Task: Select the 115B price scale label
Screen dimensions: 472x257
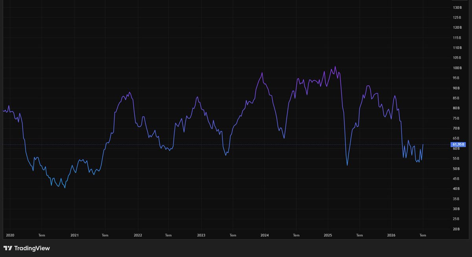Action: coord(457,38)
